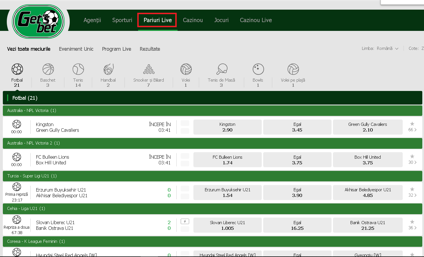This screenshot has height=257, width=424.
Task: Switch to Vezi toate meciurile tab
Action: (x=29, y=49)
